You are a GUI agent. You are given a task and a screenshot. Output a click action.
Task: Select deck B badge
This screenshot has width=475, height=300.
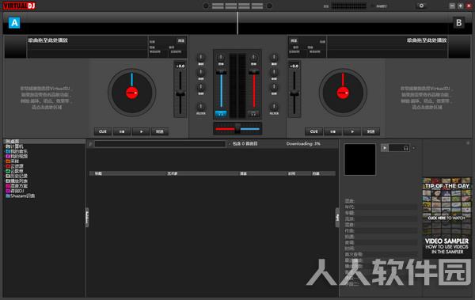[458, 23]
